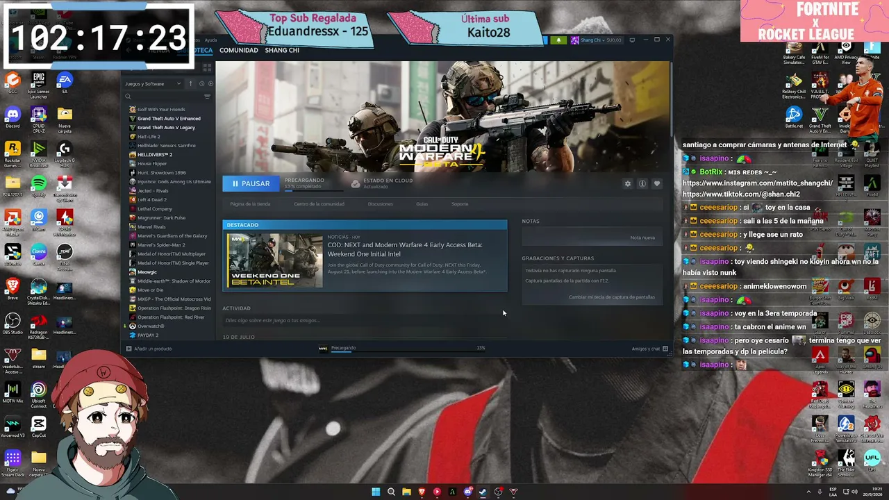Screen dimensions: 889x500
Task: Expand the Juegos y Software filter dropdown
Action: (153, 84)
